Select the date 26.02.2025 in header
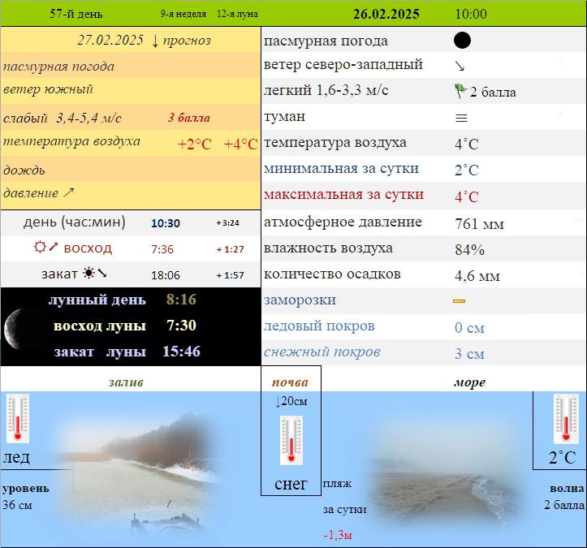Screen dimensions: 587x548 click(386, 14)
